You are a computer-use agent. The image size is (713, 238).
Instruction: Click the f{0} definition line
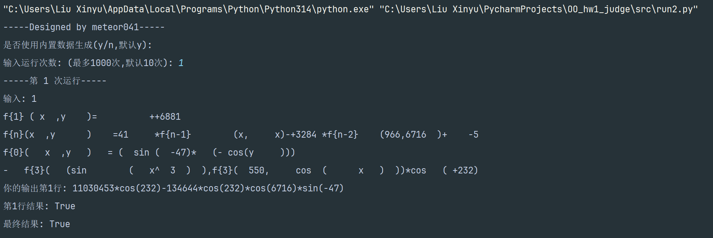(x=149, y=153)
